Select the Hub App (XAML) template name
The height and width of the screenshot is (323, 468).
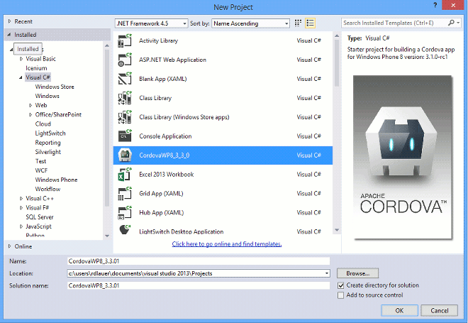click(162, 213)
